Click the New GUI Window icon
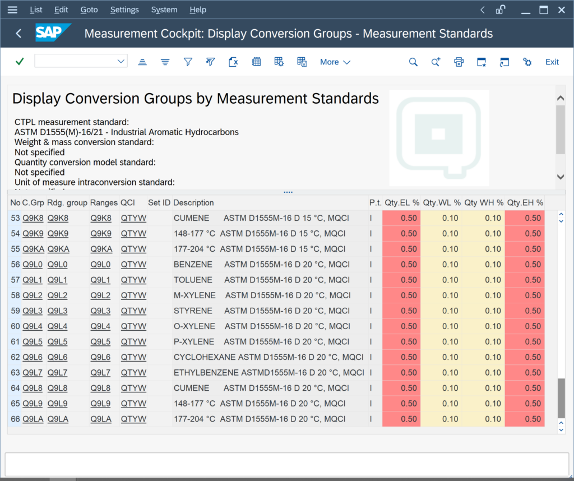Screen dimensions: 574x481 click(x=482, y=62)
